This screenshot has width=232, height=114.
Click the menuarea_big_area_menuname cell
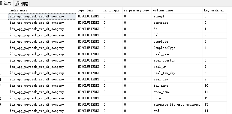point(177,105)
